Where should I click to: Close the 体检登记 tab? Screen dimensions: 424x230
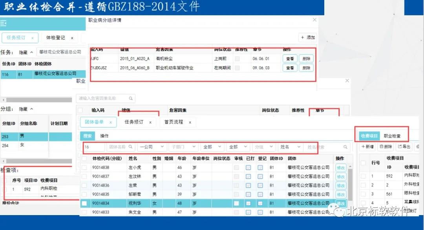coord(72,38)
